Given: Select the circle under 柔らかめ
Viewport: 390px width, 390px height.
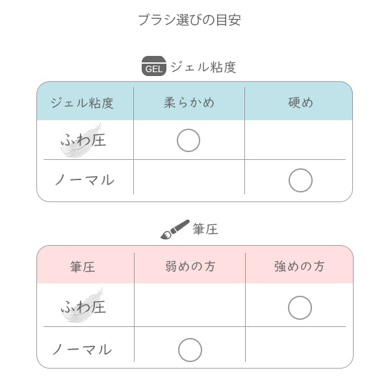Looking at the screenshot, I should (188, 140).
